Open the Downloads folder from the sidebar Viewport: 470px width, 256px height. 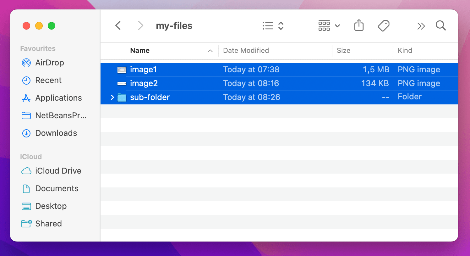pos(56,133)
